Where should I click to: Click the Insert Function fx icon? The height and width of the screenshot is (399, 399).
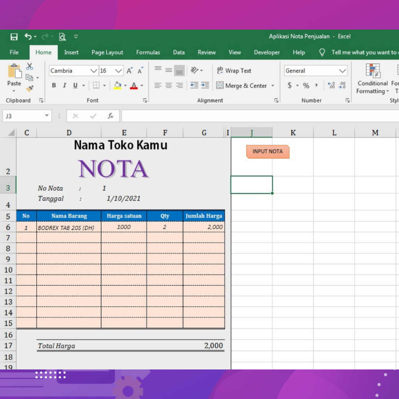[111, 116]
